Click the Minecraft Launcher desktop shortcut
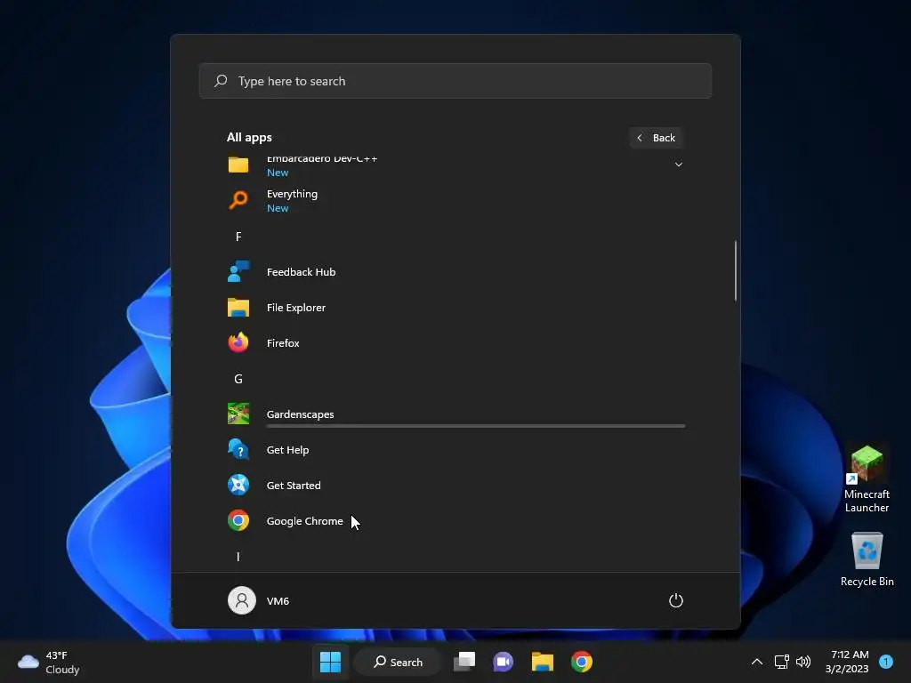This screenshot has height=683, width=911. pos(867,479)
